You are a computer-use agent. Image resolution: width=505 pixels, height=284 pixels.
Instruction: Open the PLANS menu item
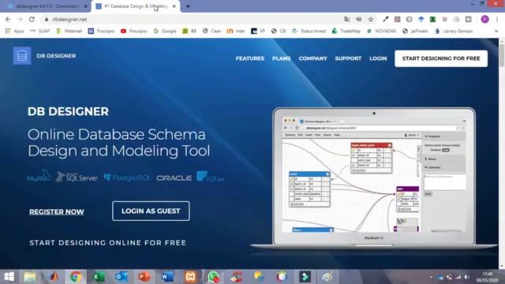point(281,58)
